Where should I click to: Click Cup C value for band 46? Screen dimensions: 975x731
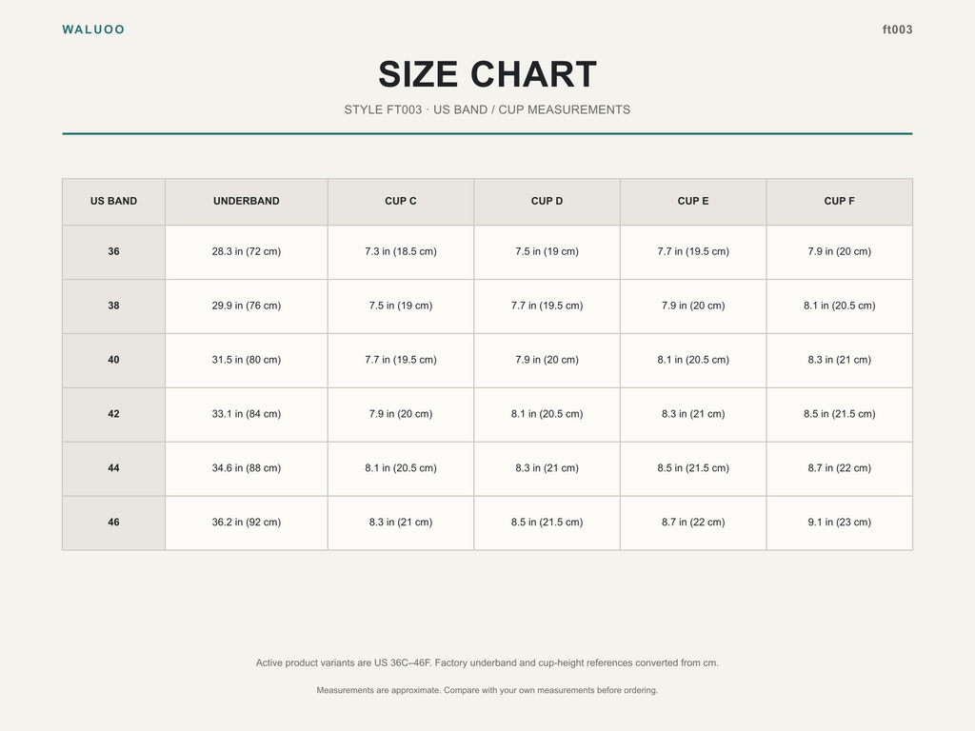(401, 523)
